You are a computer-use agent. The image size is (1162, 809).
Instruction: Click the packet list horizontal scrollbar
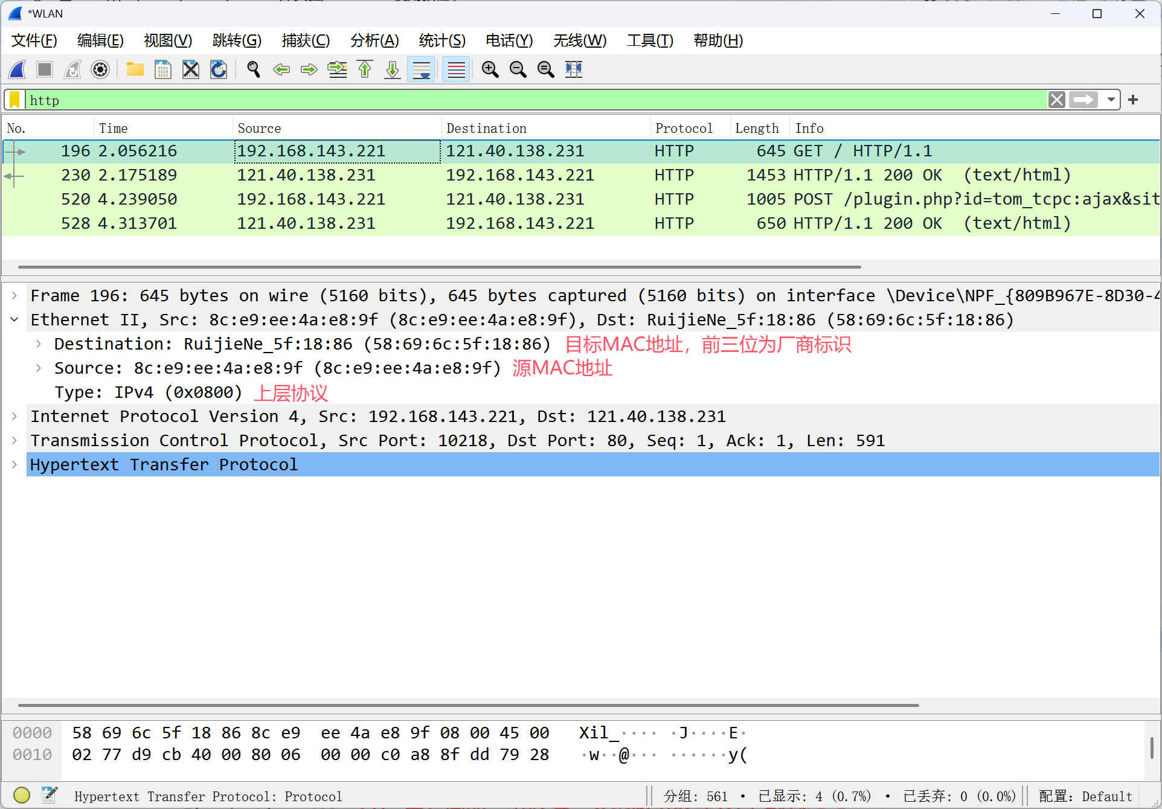[x=439, y=266]
